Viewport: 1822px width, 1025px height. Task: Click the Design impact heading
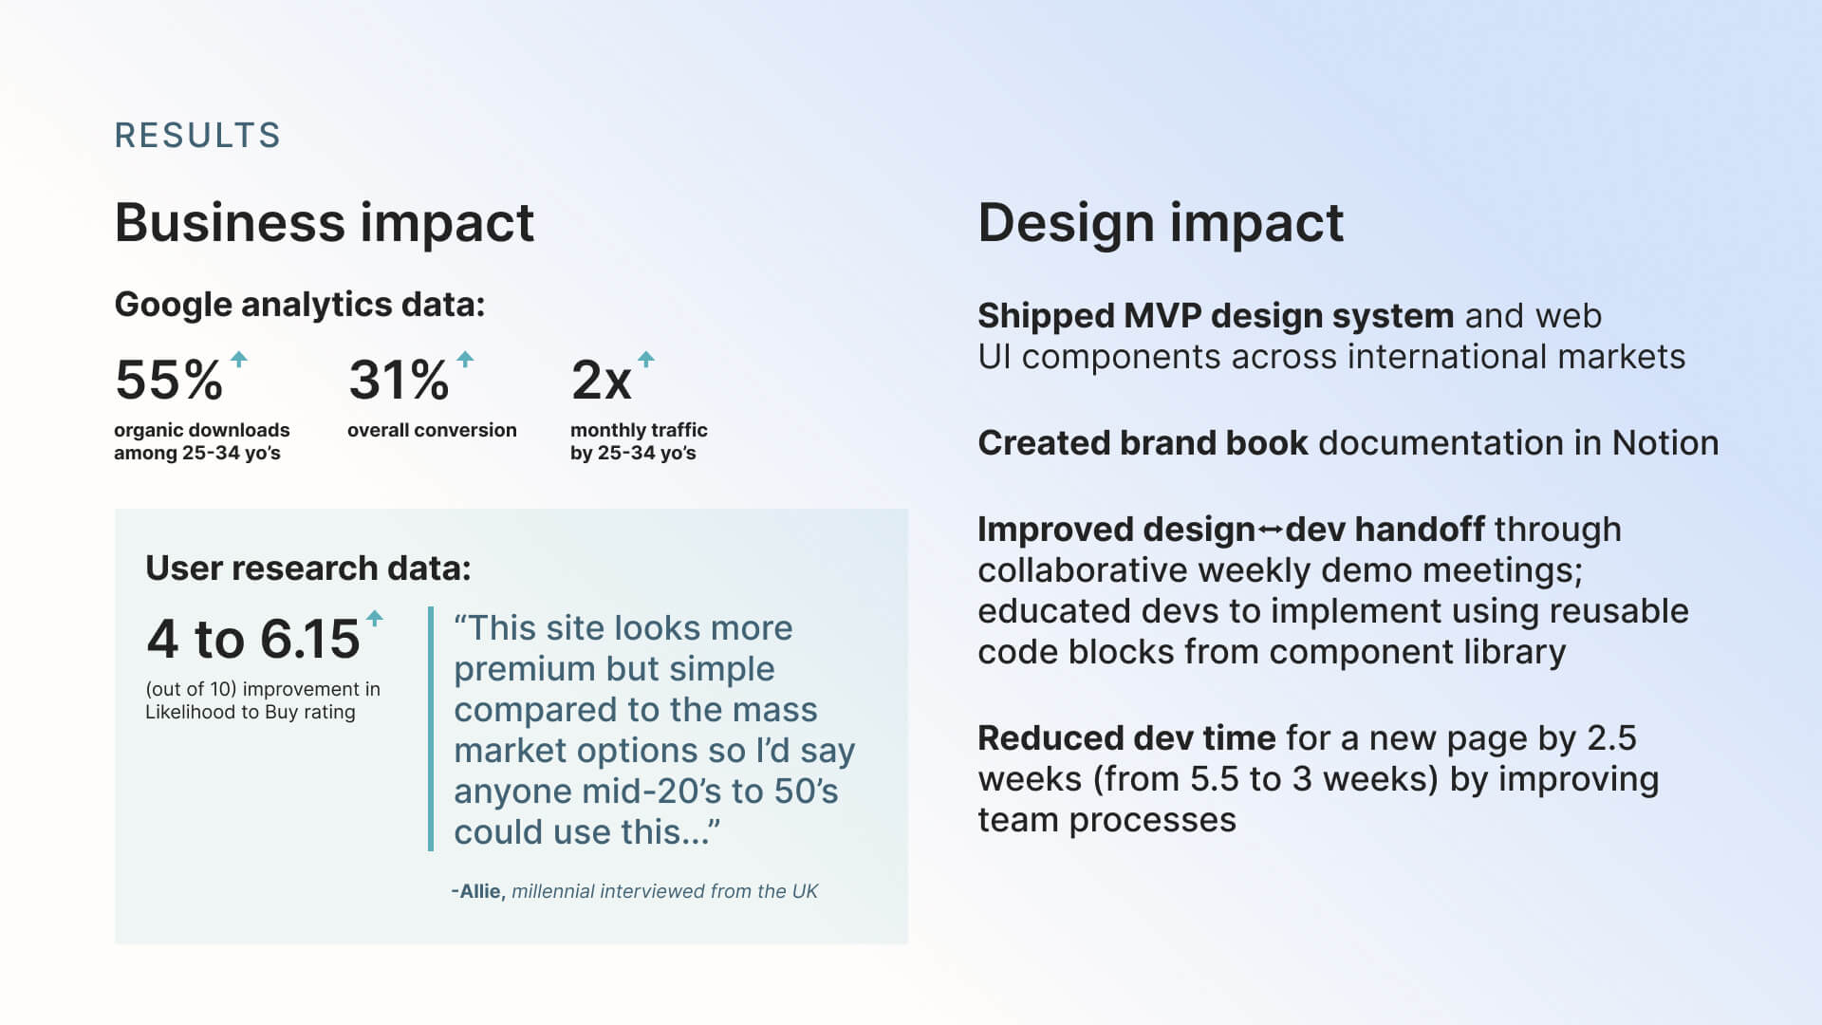[x=1161, y=223]
